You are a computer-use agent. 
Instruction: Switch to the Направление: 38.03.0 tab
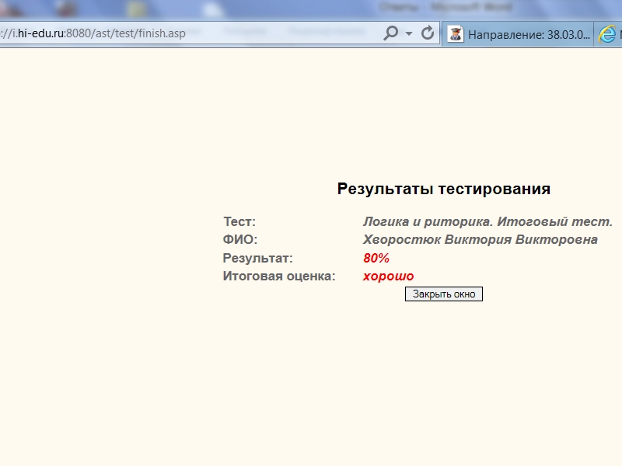(529, 34)
